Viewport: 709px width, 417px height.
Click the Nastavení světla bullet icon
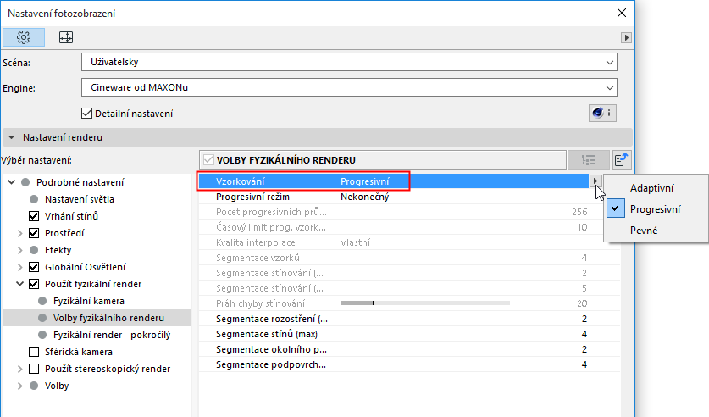34,199
